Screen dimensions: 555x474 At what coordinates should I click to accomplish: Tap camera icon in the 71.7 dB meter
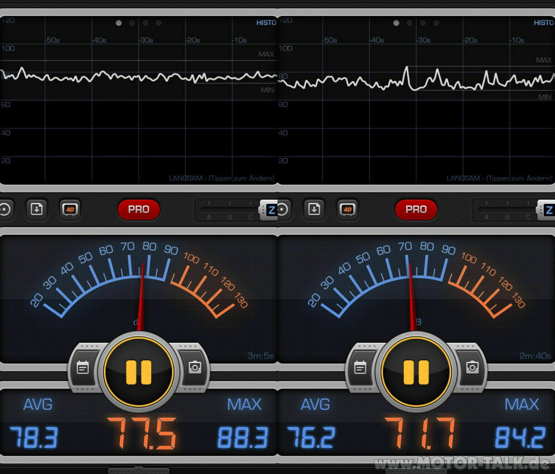pos(472,367)
